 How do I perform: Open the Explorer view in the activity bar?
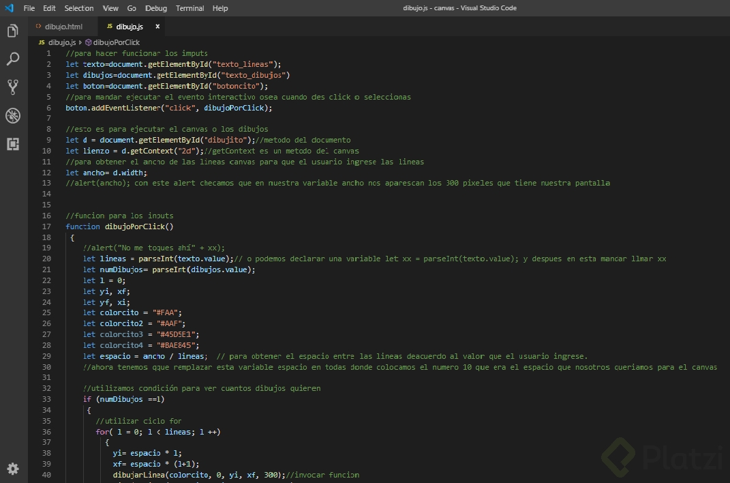click(13, 31)
